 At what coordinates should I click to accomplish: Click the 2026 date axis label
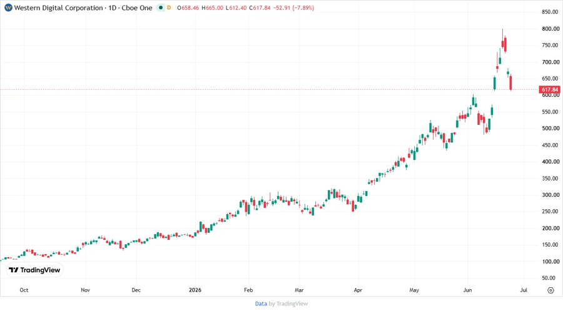(195, 290)
